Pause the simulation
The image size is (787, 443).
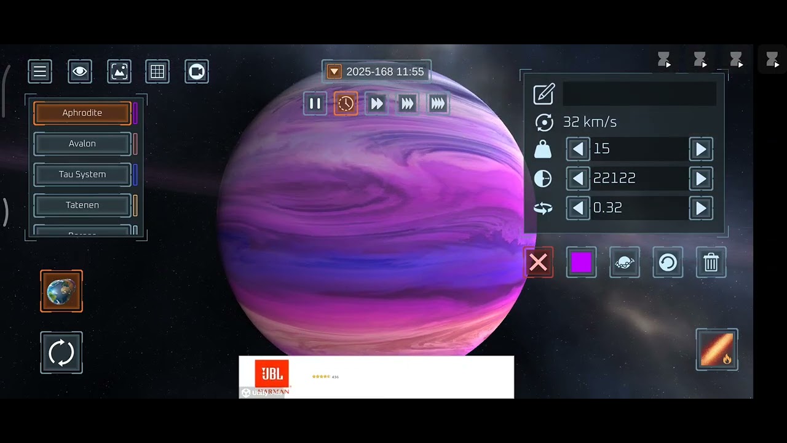(315, 103)
